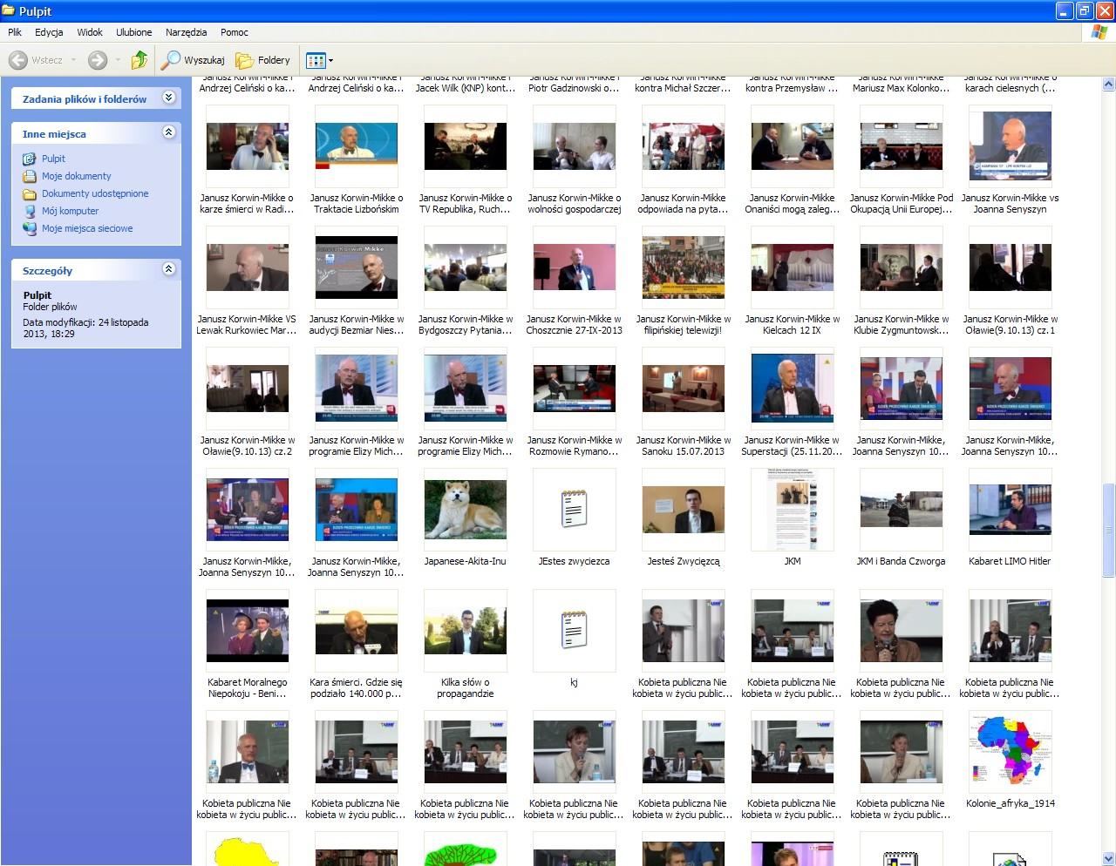Select the JEstes zwyciezca text file icon
The image size is (1116, 866).
tap(574, 510)
